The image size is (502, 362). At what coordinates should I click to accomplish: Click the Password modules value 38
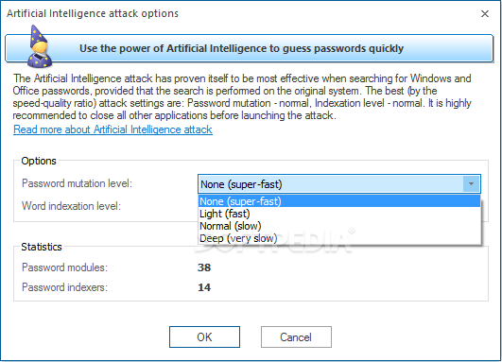(204, 267)
